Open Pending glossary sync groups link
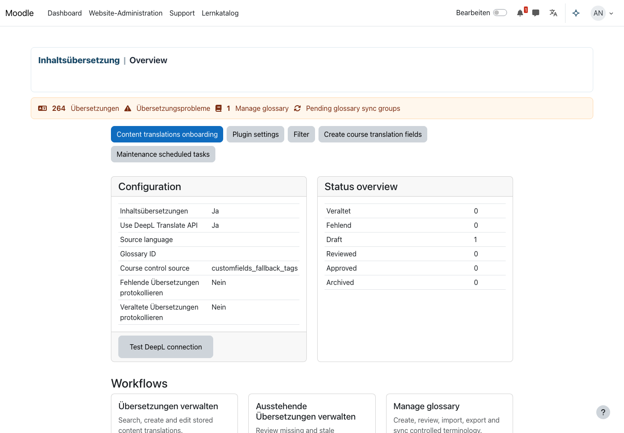This screenshot has width=624, height=433. pos(353,108)
